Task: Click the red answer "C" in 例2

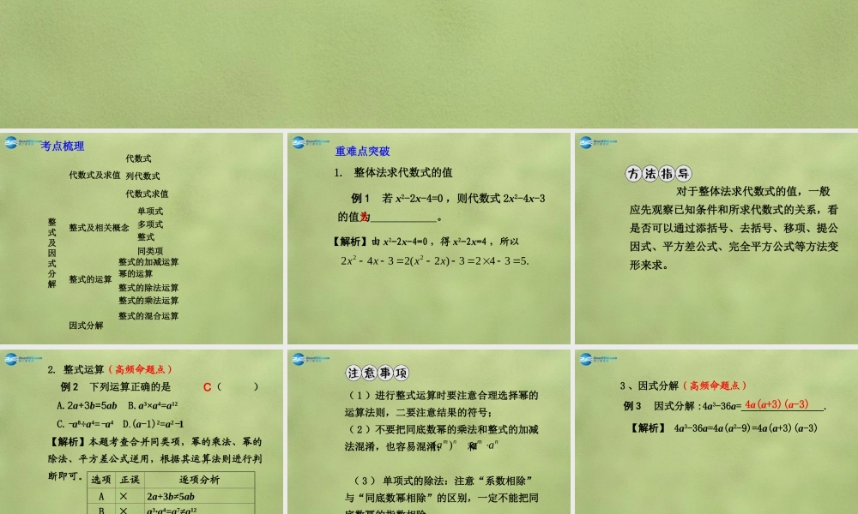Action: [207, 387]
